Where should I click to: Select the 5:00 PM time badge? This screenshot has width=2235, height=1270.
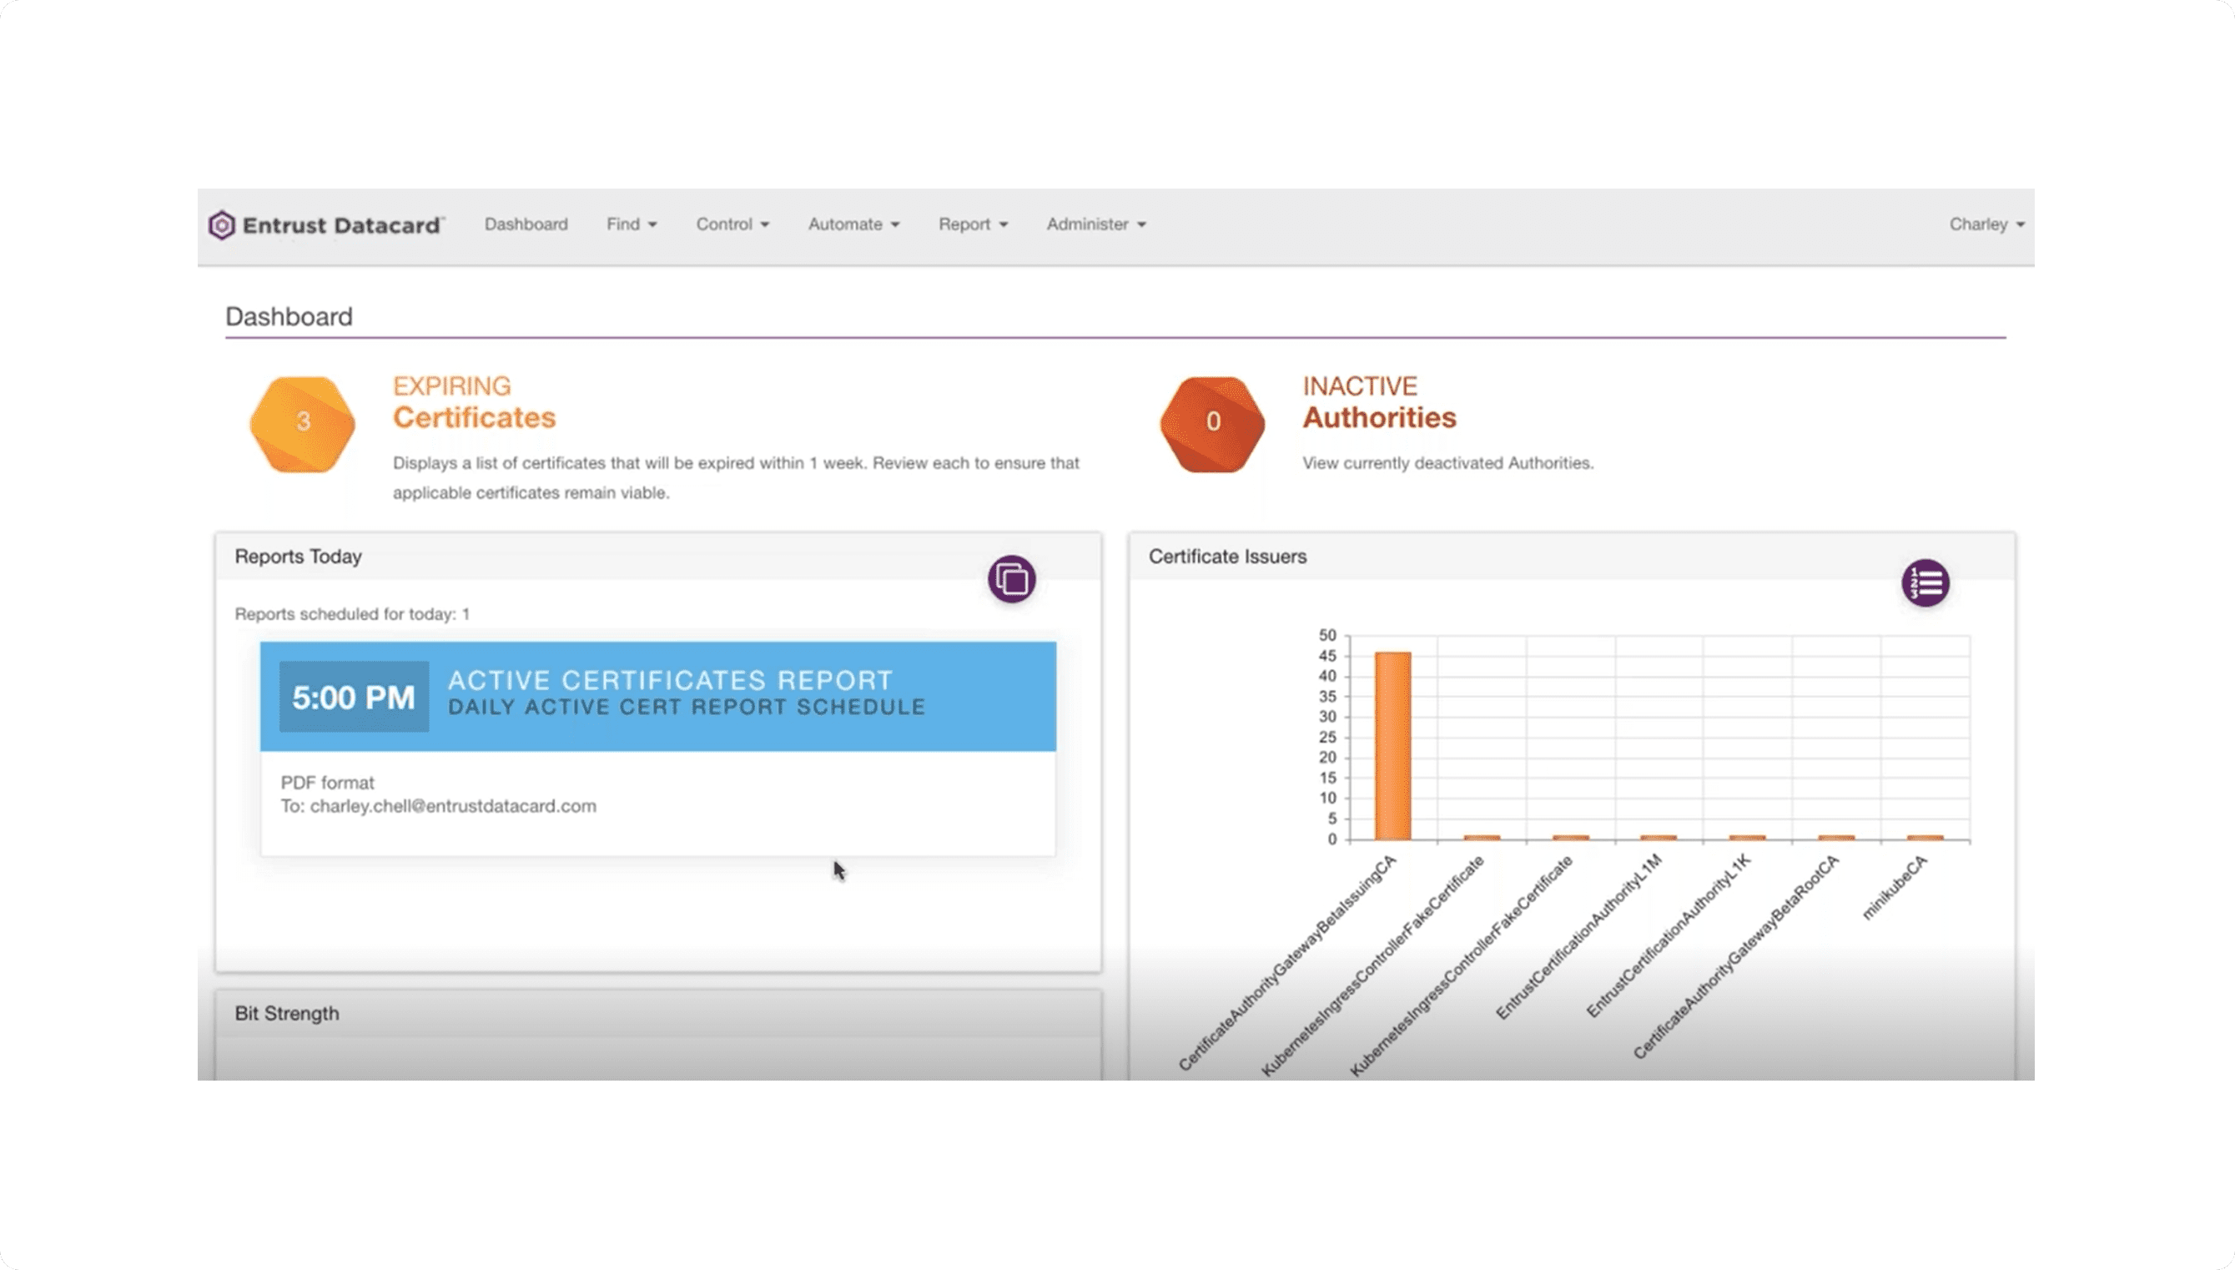tap(354, 697)
